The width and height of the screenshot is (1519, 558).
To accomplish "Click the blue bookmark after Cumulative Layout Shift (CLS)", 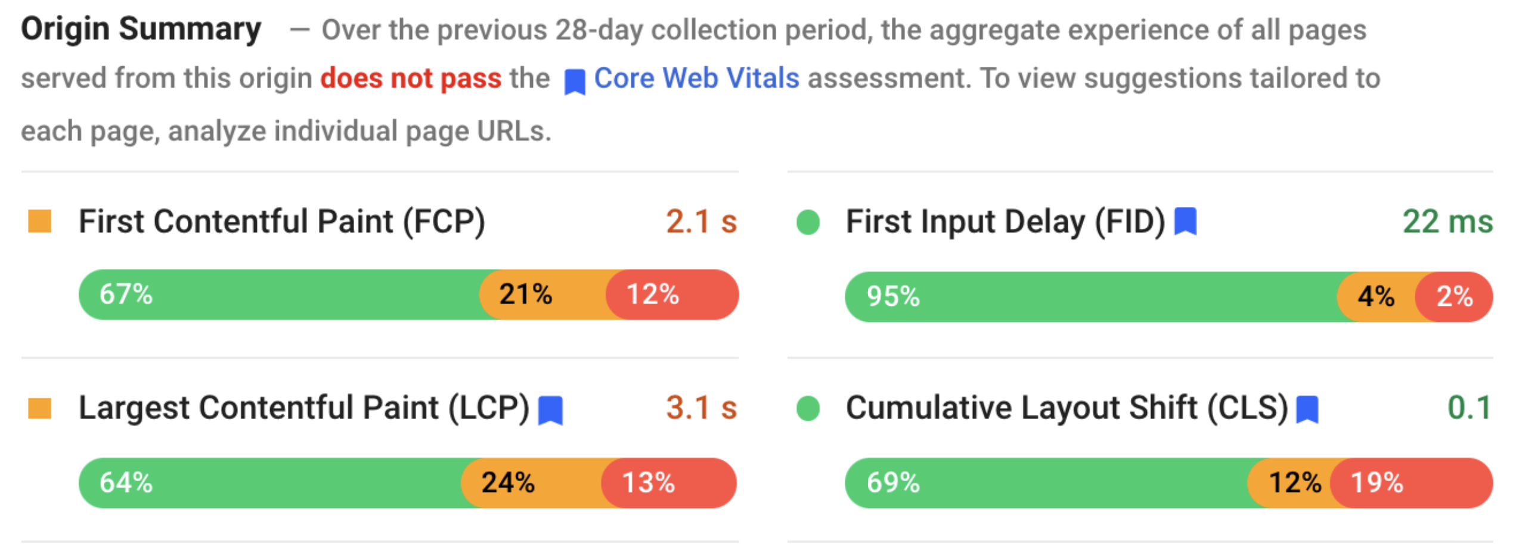I will point(1307,410).
